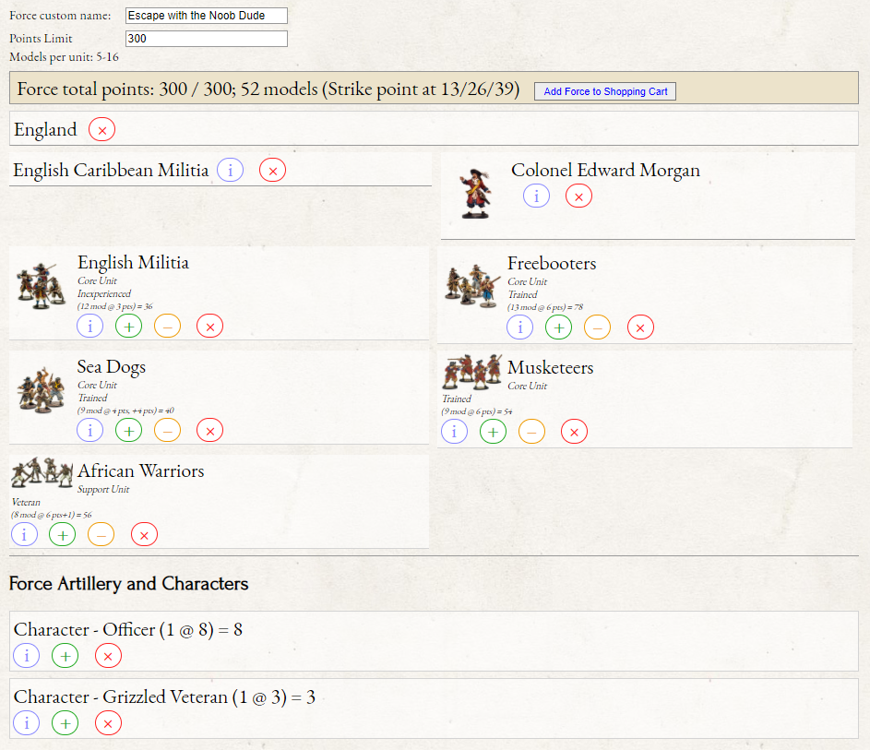The image size is (870, 750).
Task: Remove the England nation selection
Action: [101, 130]
